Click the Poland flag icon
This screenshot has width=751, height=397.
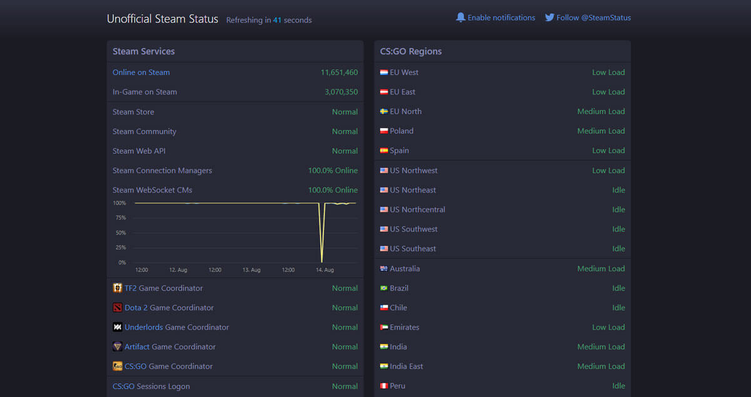click(x=384, y=131)
